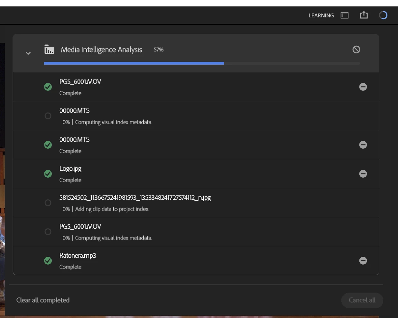
Task: Click green checkmark beside Ratonera.mp3
Action: pyautogui.click(x=48, y=261)
